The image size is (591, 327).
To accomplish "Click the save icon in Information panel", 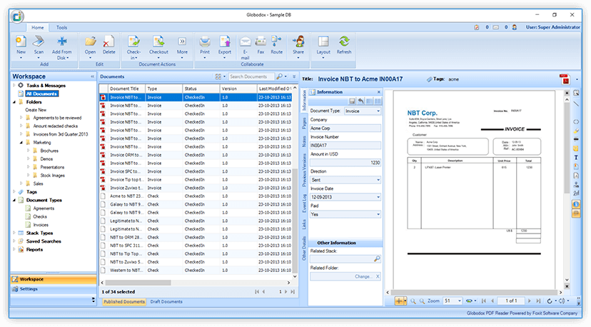I will 352,101.
